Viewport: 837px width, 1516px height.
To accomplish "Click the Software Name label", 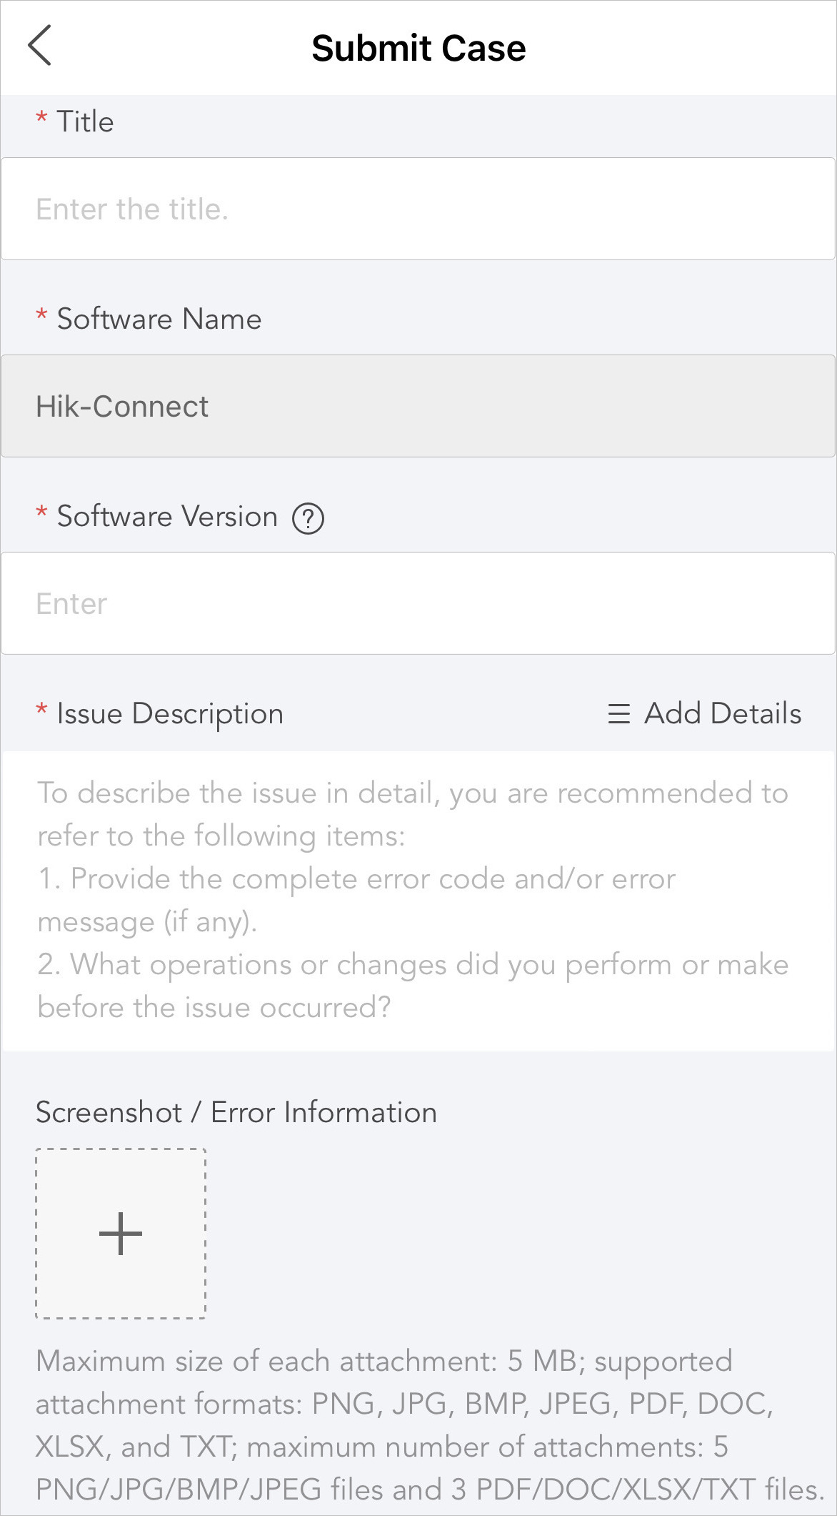I will pyautogui.click(x=159, y=319).
